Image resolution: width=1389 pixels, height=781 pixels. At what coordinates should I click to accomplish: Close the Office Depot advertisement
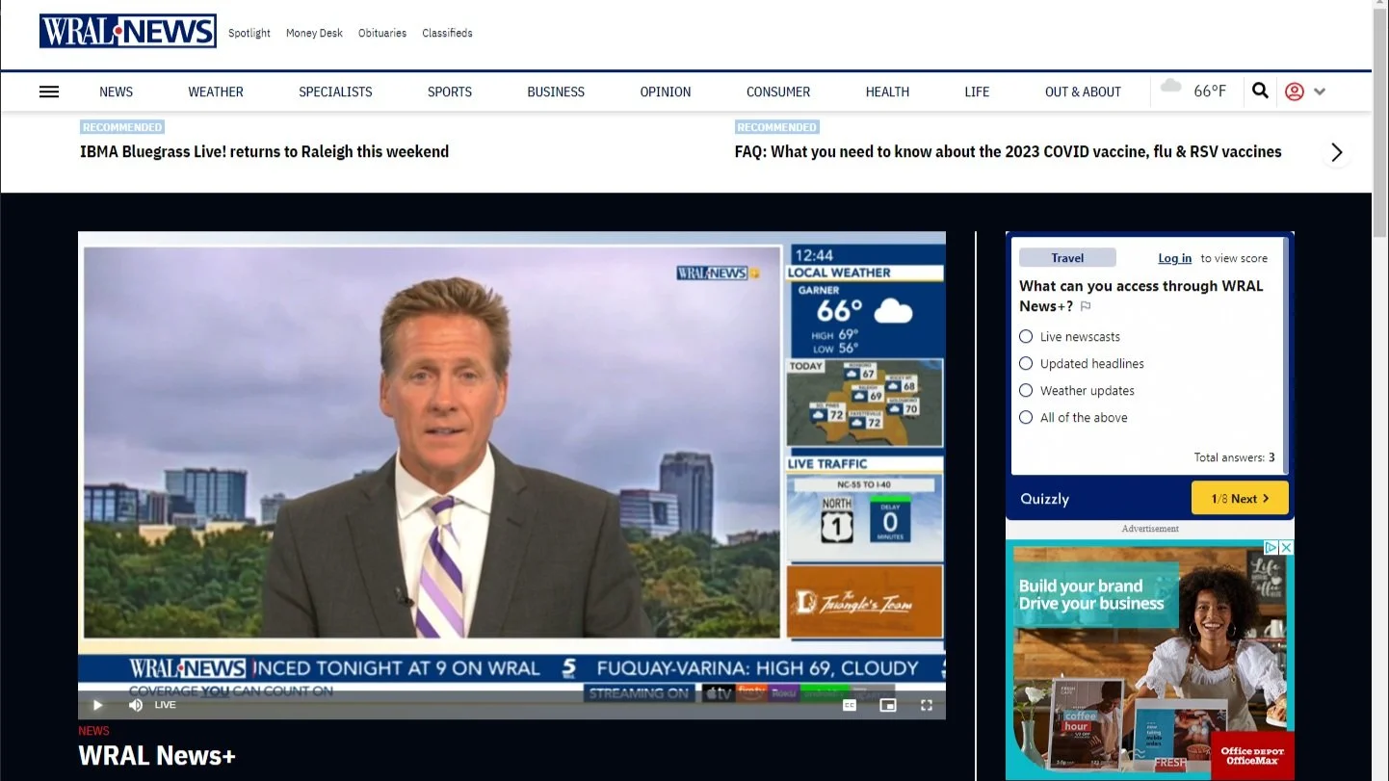point(1286,547)
